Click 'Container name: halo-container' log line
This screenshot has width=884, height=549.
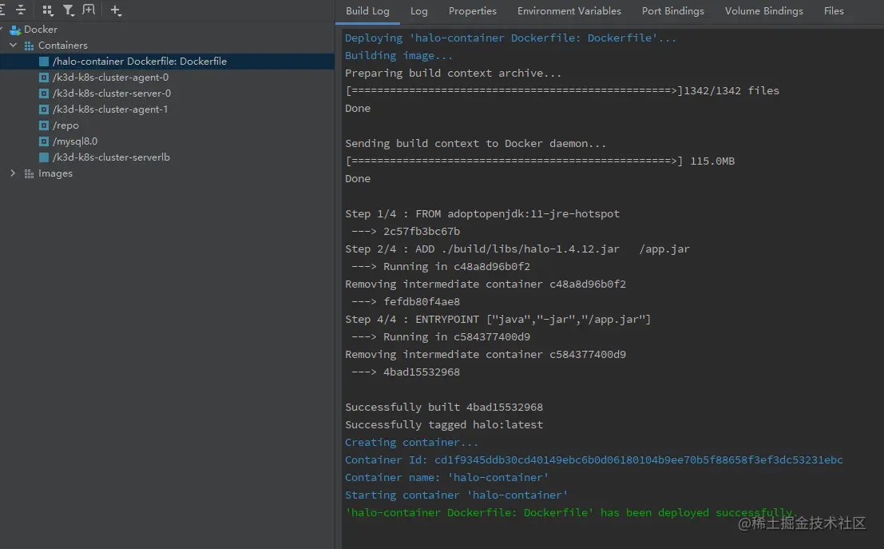447,477
